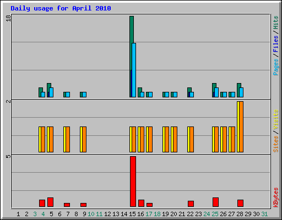
Task: Click the orange Sites bar for day 26
Action: point(225,139)
